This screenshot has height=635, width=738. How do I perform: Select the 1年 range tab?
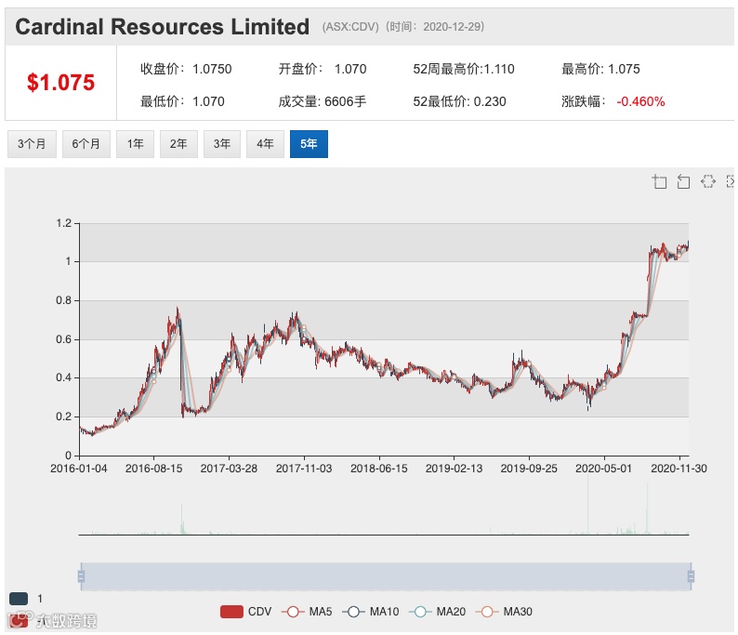[135, 144]
